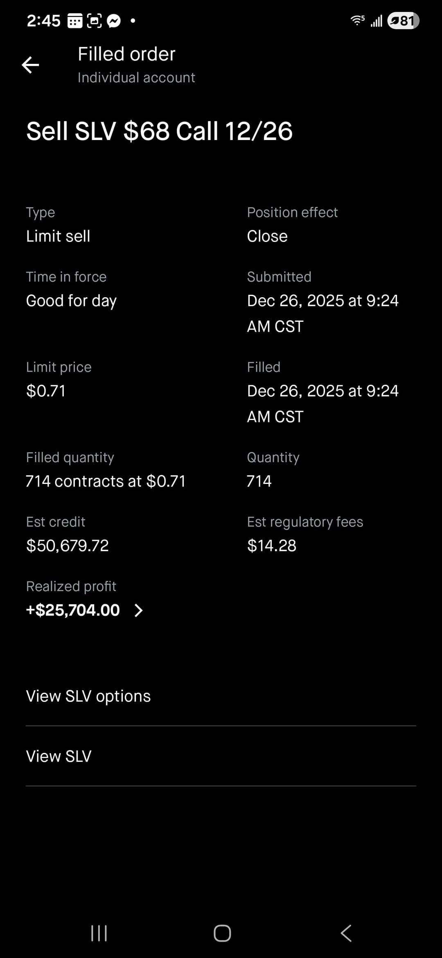This screenshot has width=442, height=958.
Task: Tap the screen capture status icon
Action: coord(94,20)
